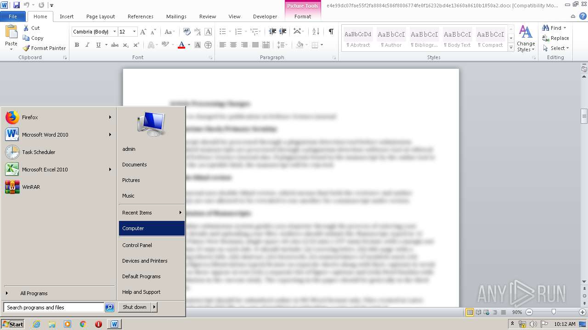
Task: Open Line Spacing dropdown
Action: point(283,45)
